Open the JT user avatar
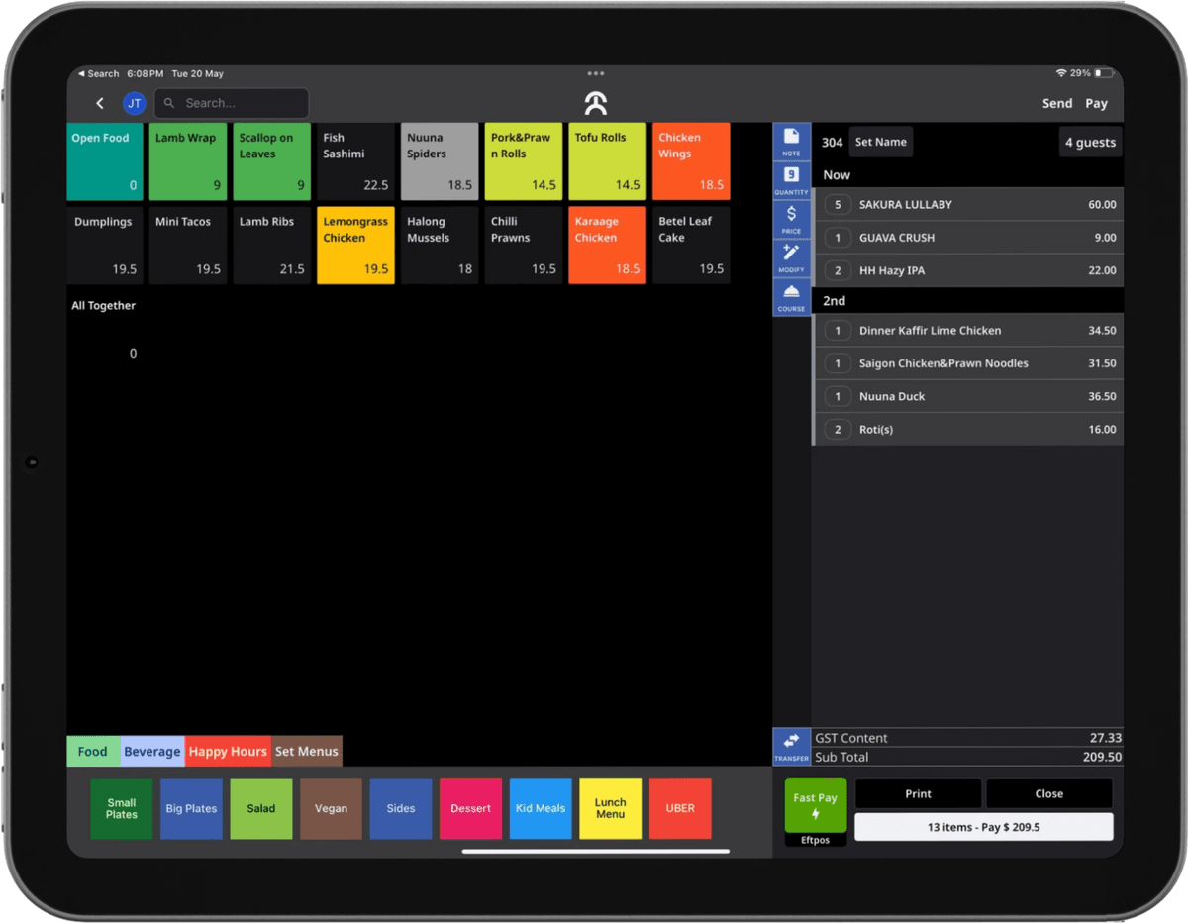 pos(134,103)
